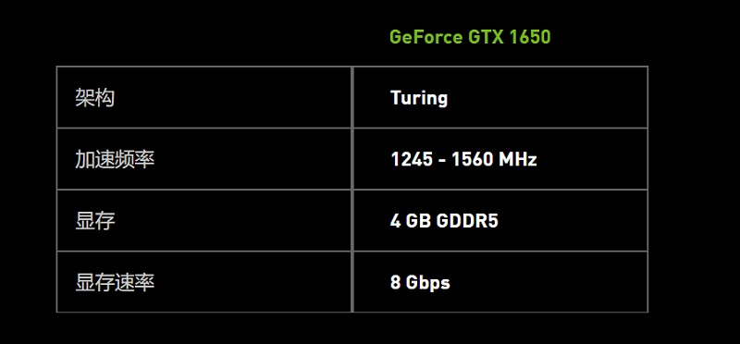Click the 频率 characters in clock label
This screenshot has width=740, height=344.
coord(135,159)
